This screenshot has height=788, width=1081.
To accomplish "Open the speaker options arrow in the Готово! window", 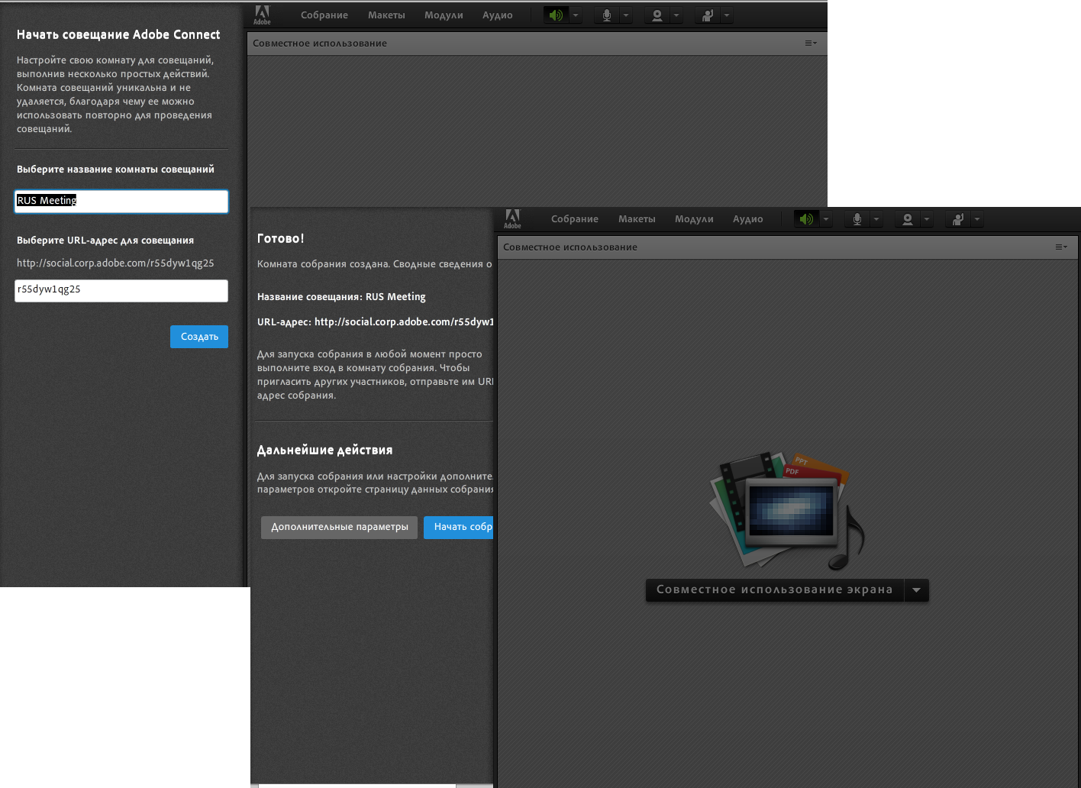I will tap(826, 219).
